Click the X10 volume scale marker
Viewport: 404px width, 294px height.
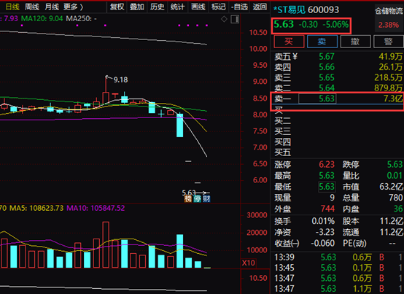pos(249,263)
